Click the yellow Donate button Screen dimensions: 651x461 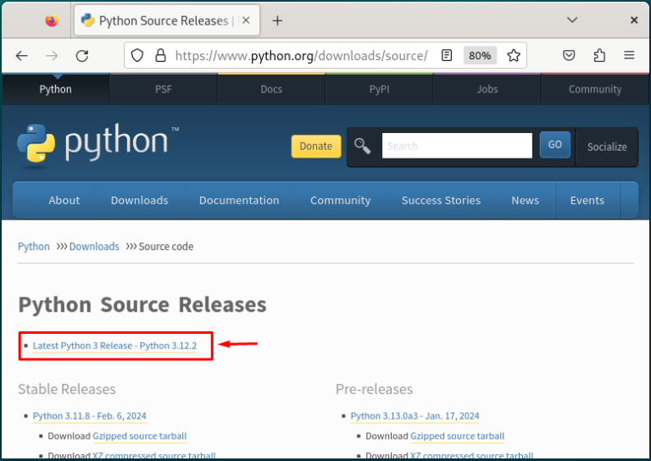(x=316, y=146)
